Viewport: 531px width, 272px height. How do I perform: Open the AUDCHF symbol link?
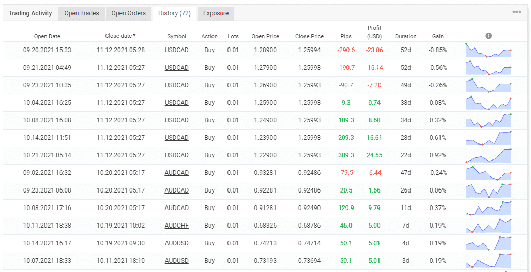click(176, 226)
